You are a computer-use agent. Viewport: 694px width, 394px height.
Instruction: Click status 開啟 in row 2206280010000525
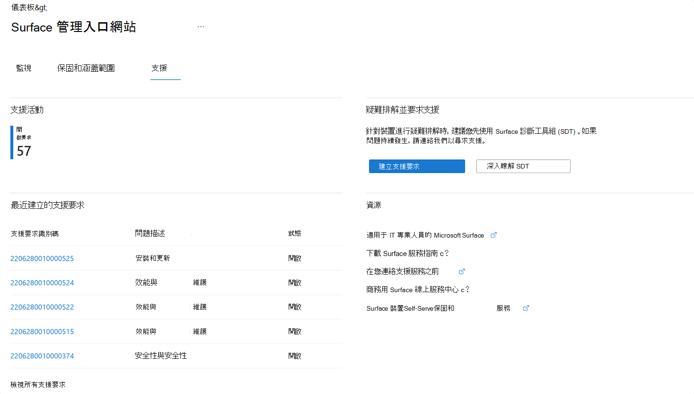(x=295, y=258)
